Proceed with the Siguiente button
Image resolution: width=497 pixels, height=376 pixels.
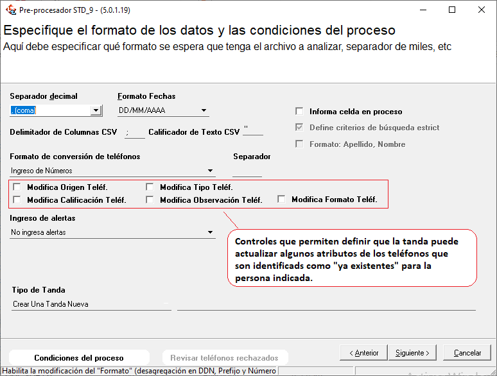[412, 353]
